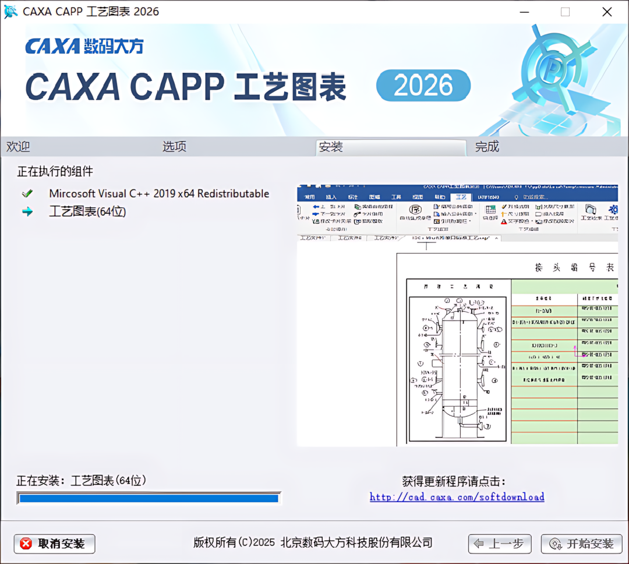Click the 2026 version badge

click(423, 86)
